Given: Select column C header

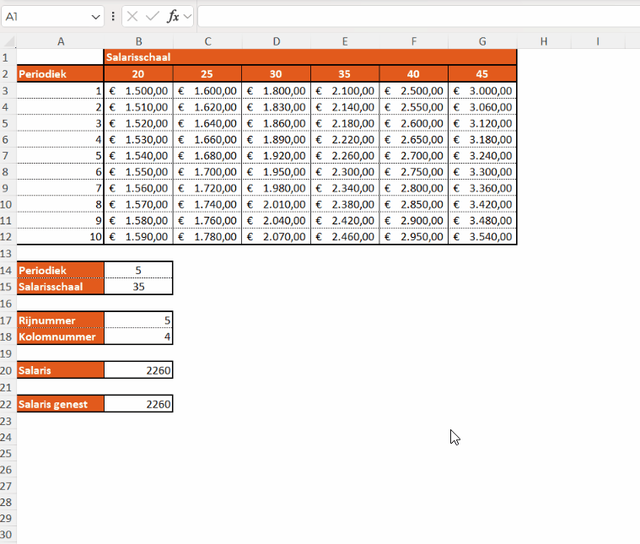Looking at the screenshot, I should (x=207, y=41).
